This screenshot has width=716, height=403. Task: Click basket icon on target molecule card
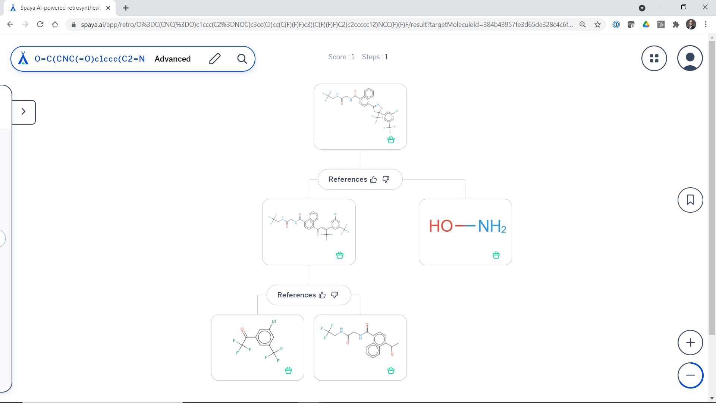click(x=391, y=140)
